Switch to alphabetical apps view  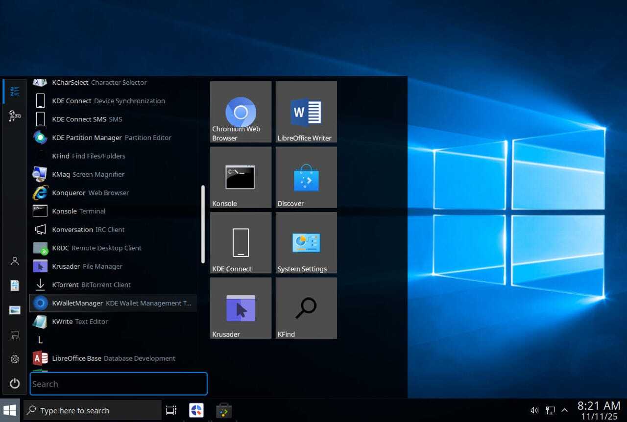[x=15, y=92]
